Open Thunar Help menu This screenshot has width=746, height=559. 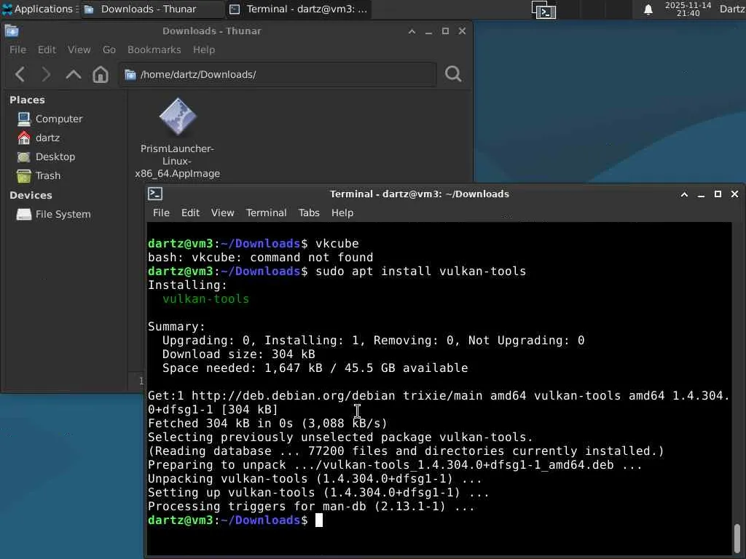(204, 50)
